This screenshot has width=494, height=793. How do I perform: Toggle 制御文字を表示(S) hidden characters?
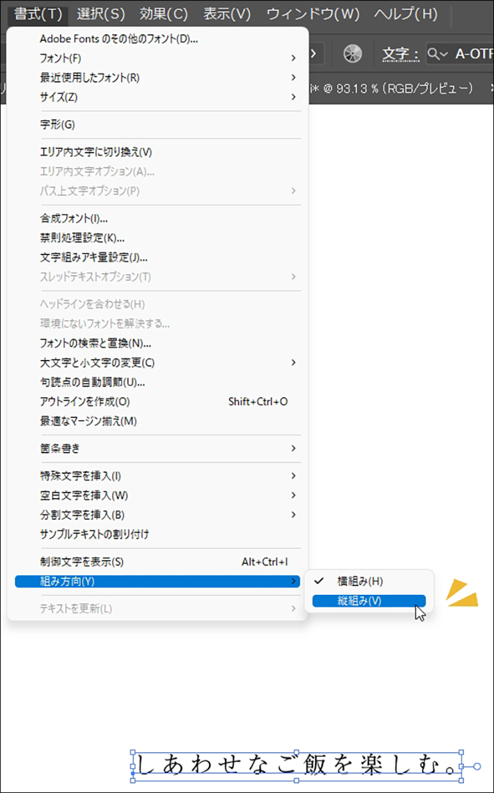click(82, 562)
